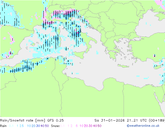Open the weatheronline.co.uk copyright link
The image size is (165, 128).
143,126
